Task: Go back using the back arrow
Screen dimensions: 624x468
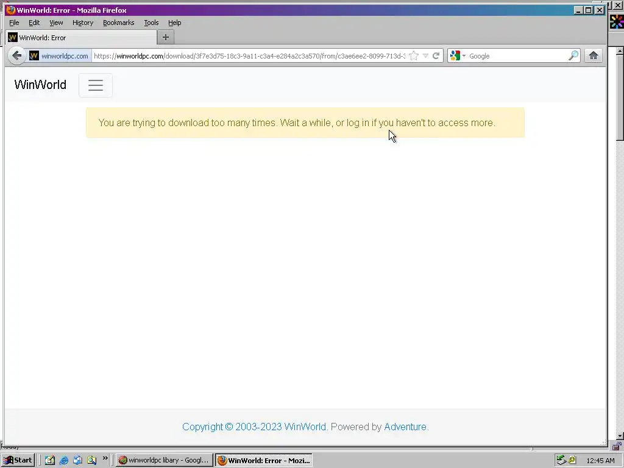Action: click(x=16, y=55)
